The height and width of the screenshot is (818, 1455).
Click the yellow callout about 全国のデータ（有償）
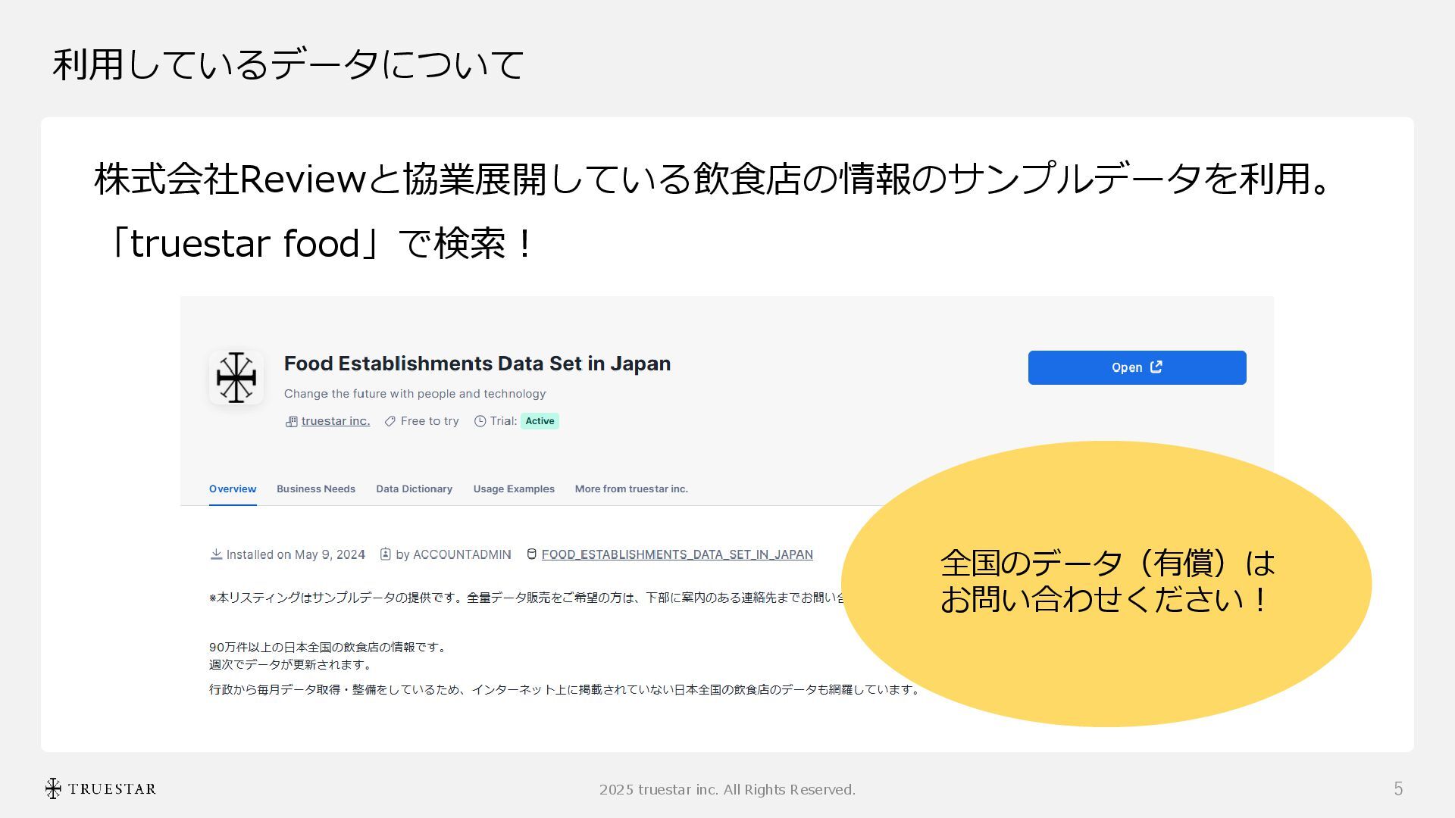point(1106,583)
